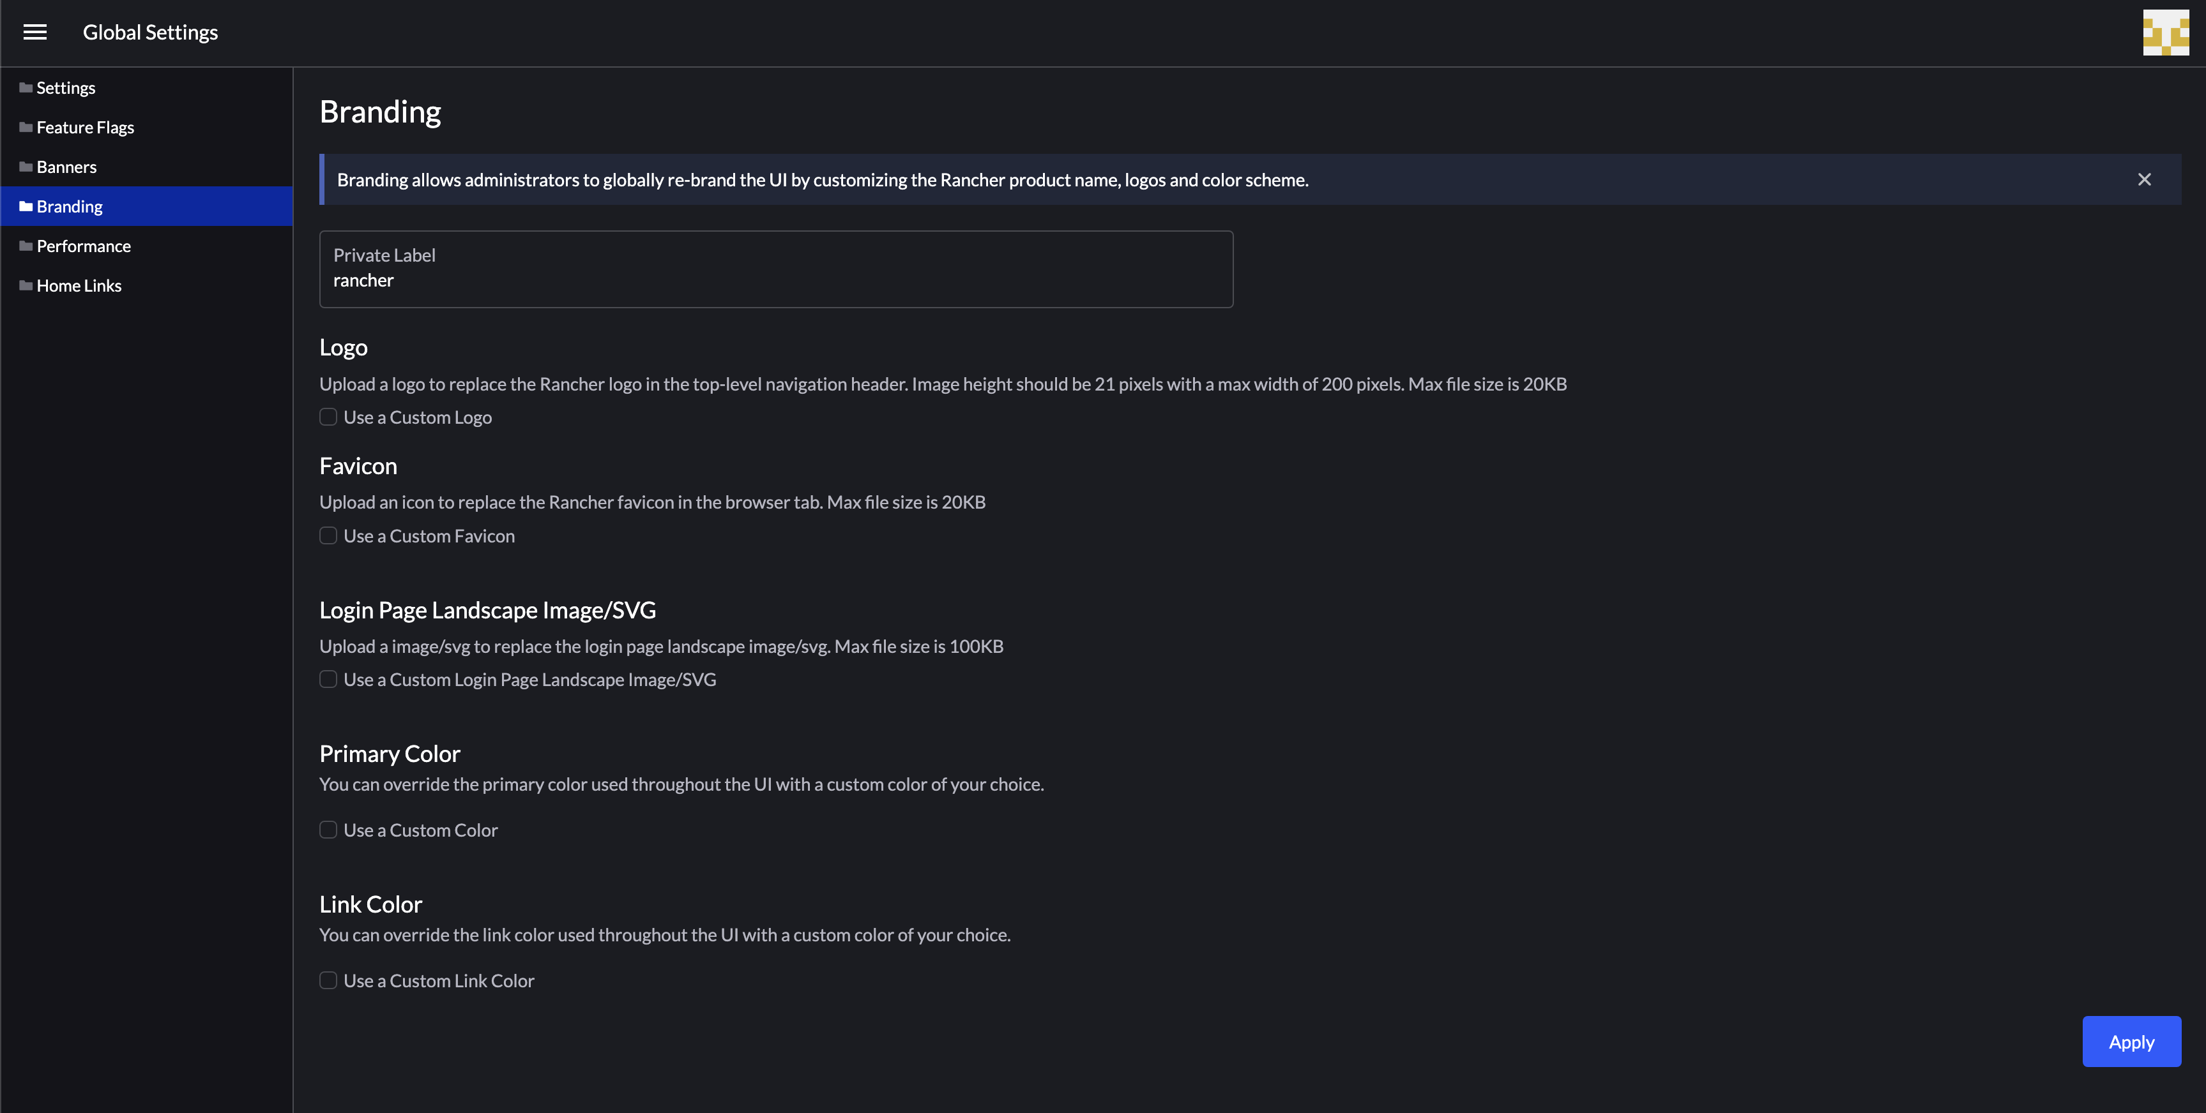
Task: Click the folder icon beside Banners
Action: [24, 166]
